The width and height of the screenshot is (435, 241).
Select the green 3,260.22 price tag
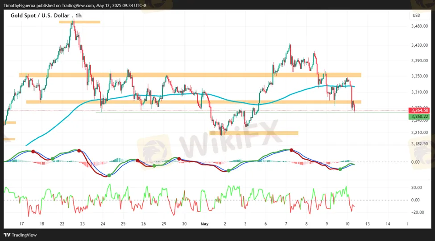pos(420,117)
